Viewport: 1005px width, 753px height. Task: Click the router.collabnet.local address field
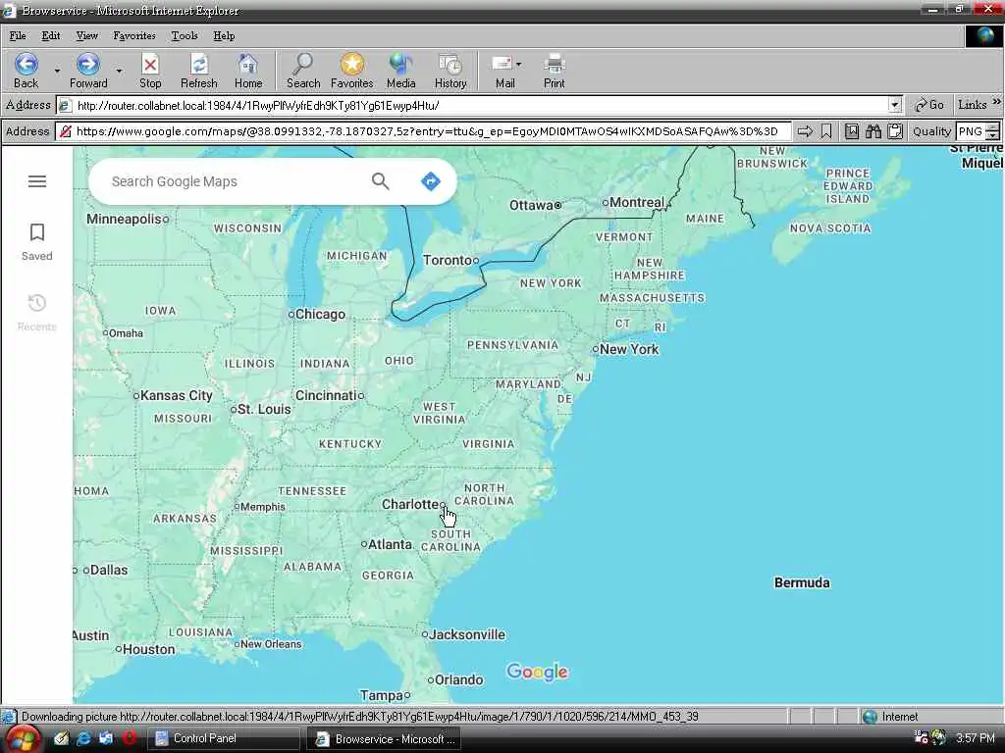coord(472,105)
